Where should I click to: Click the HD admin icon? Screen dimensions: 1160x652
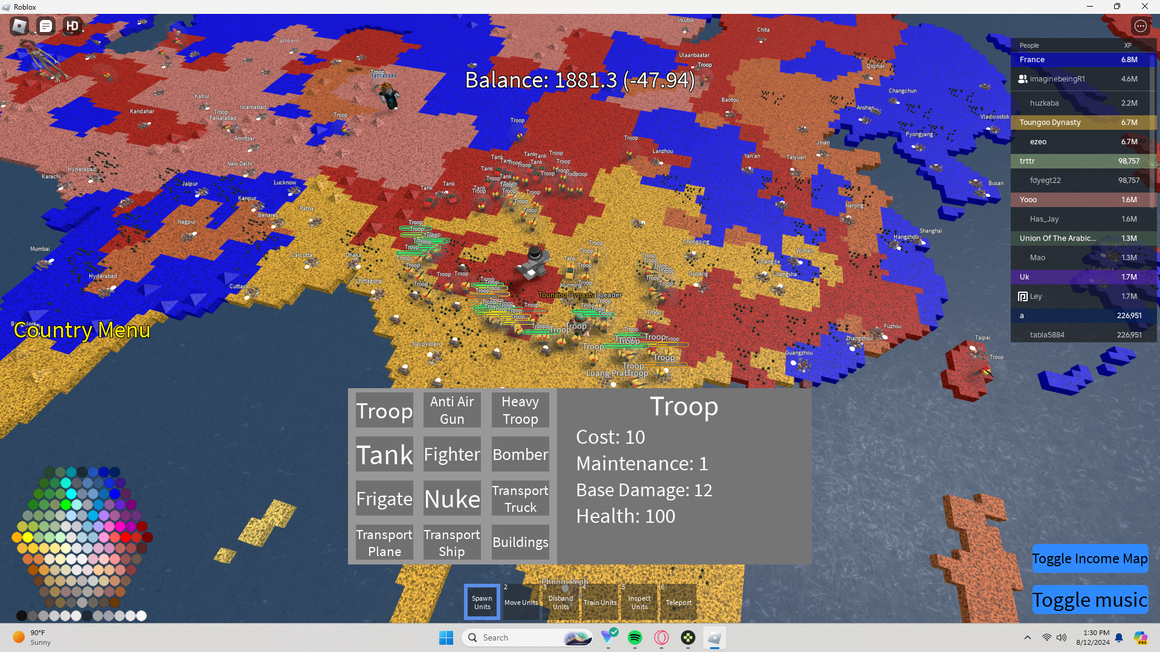point(72,26)
